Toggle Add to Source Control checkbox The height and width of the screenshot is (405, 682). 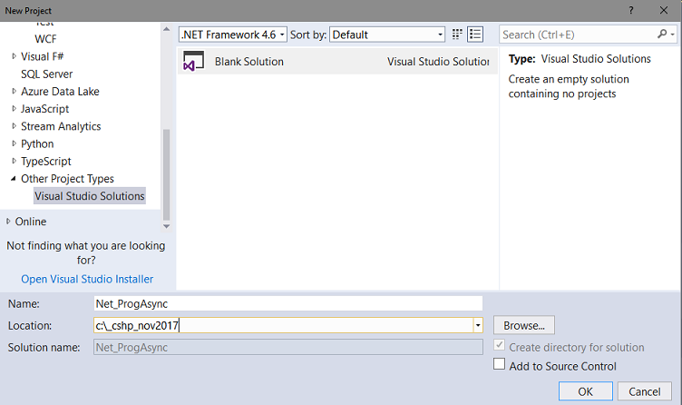[500, 364]
